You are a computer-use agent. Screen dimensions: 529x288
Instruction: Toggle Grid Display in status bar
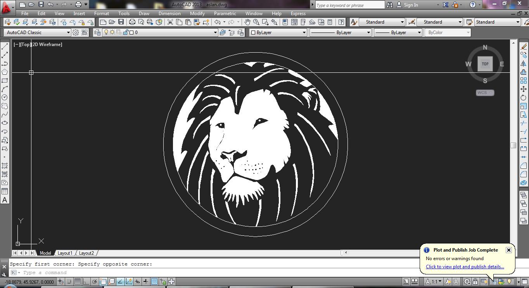pyautogui.click(x=78, y=281)
